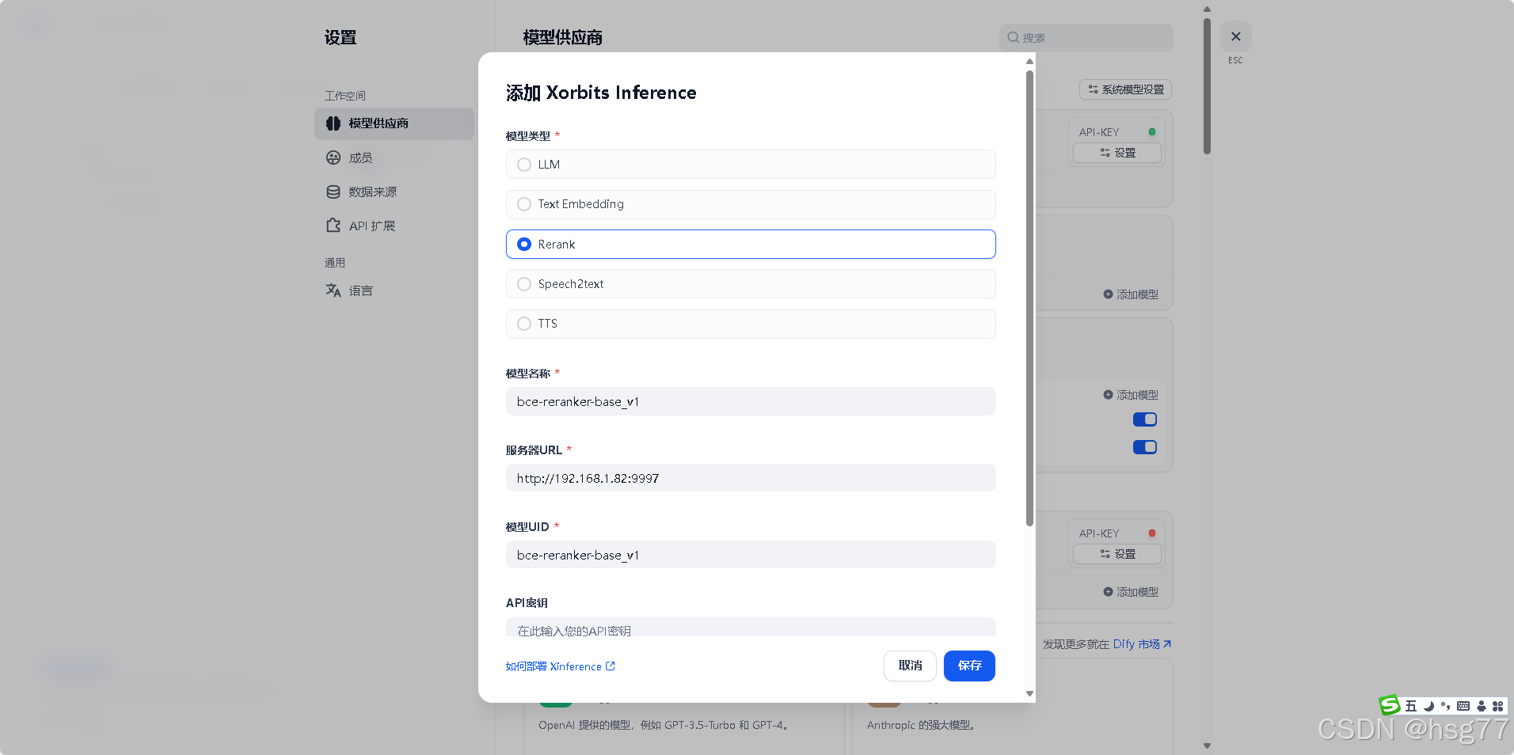
Task: Click the translate icon beside 语言
Action: pyautogui.click(x=333, y=290)
